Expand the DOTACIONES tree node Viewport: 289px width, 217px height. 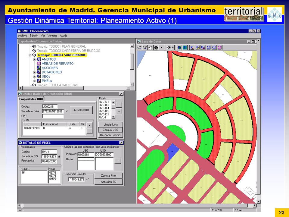[34, 72]
